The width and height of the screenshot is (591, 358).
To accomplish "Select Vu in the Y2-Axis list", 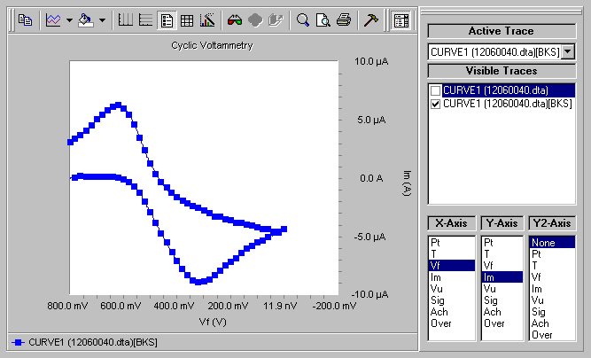I will pos(552,300).
